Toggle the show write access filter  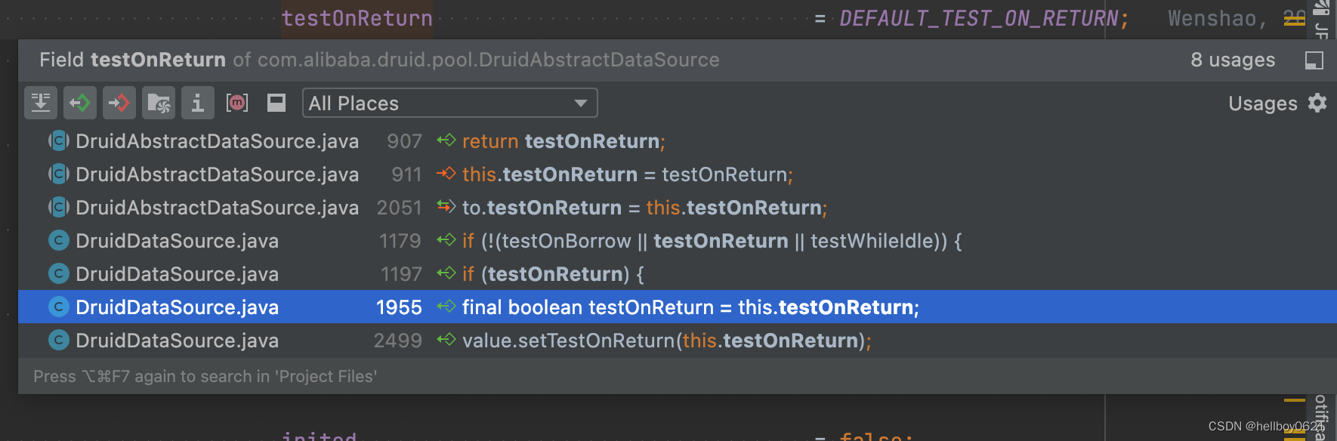click(x=119, y=103)
